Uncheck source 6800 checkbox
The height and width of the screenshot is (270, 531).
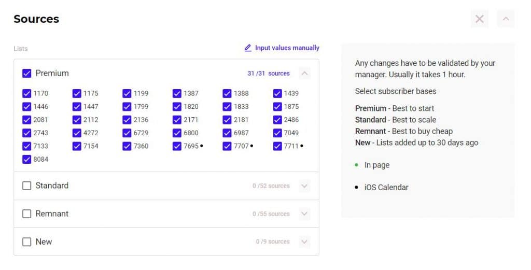tap(177, 133)
